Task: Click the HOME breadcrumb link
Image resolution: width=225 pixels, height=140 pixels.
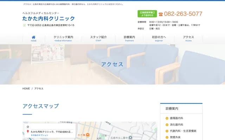Action: 26,89
